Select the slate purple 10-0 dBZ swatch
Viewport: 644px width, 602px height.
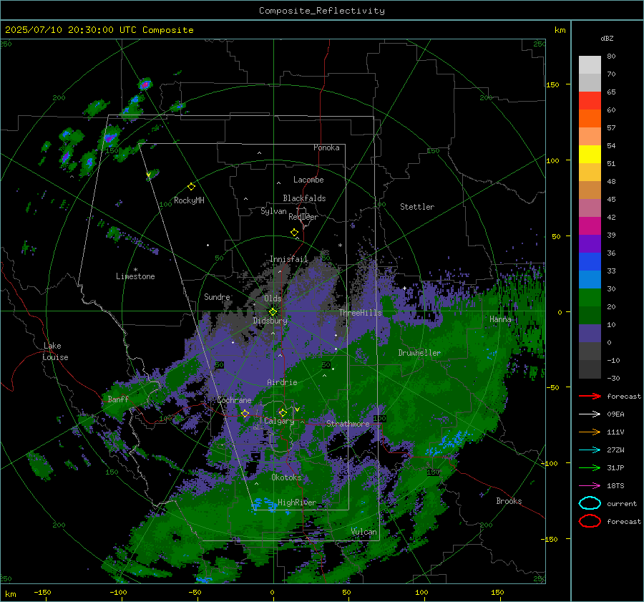coord(590,334)
